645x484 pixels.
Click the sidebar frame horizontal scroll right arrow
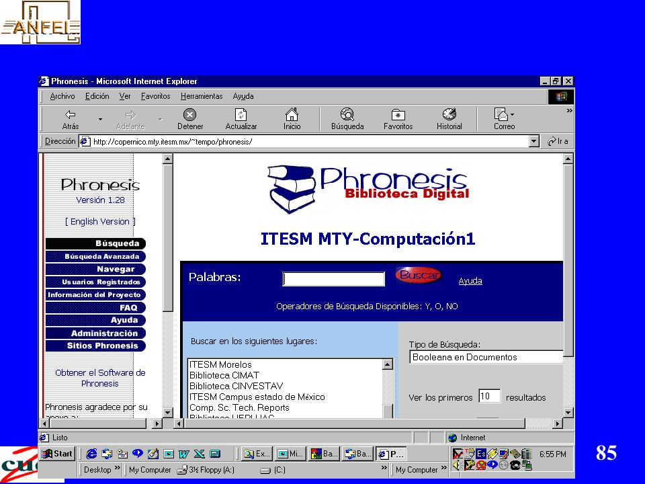(x=157, y=424)
